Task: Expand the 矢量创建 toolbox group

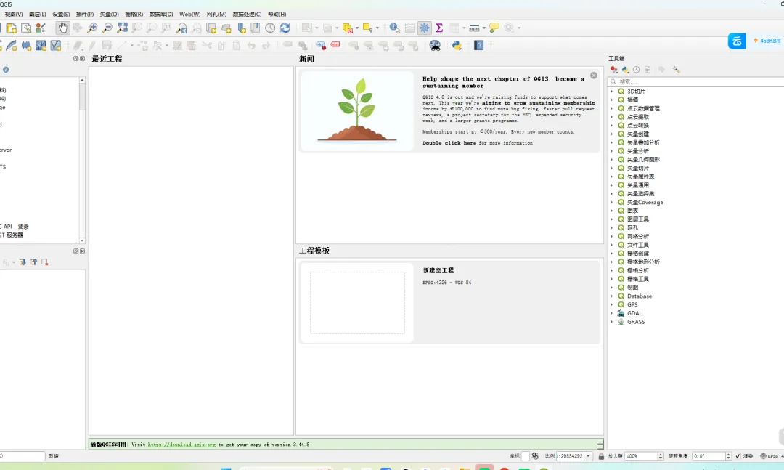Action: (x=611, y=134)
